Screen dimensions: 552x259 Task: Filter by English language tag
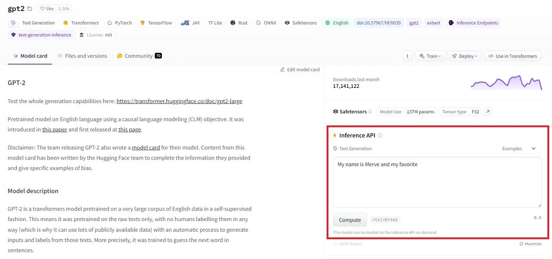(x=337, y=23)
